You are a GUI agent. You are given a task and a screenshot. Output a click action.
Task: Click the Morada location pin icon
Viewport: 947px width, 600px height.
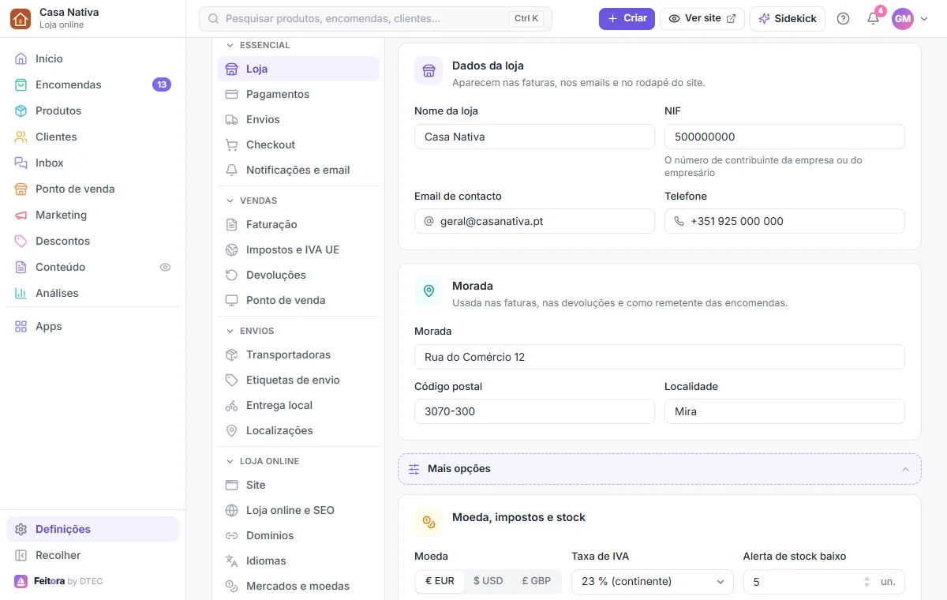[x=429, y=291]
